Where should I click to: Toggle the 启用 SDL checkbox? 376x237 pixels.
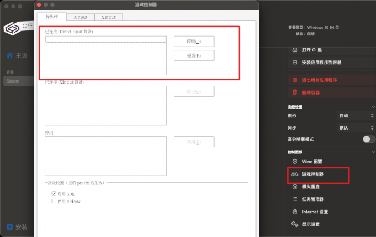coord(54,194)
